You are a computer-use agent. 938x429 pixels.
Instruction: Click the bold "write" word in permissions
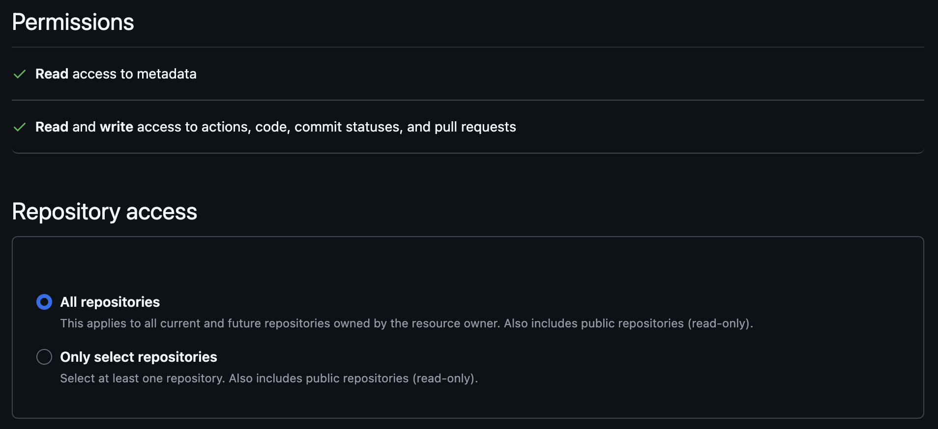click(116, 127)
